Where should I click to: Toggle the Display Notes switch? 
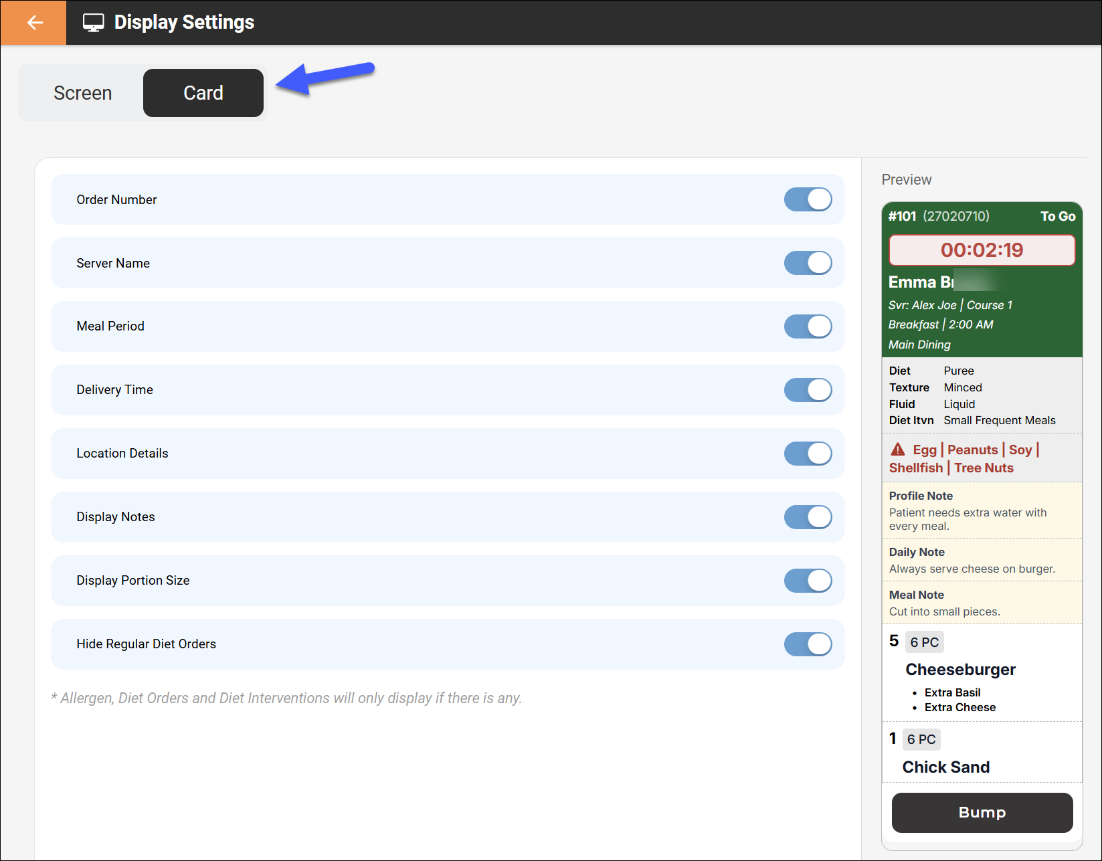(x=808, y=517)
